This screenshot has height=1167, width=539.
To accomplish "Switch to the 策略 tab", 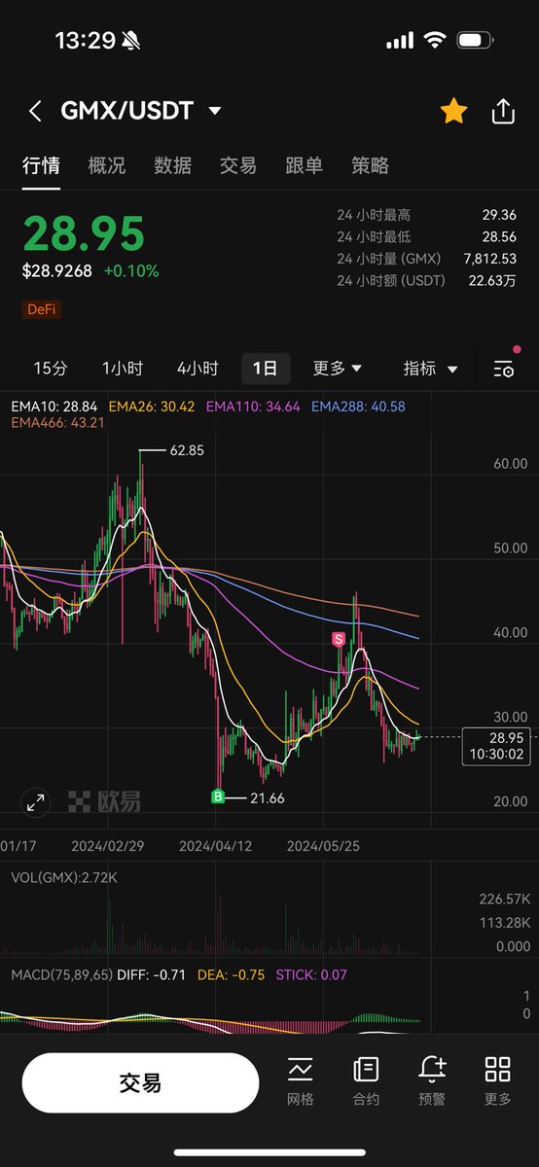I will (x=370, y=166).
